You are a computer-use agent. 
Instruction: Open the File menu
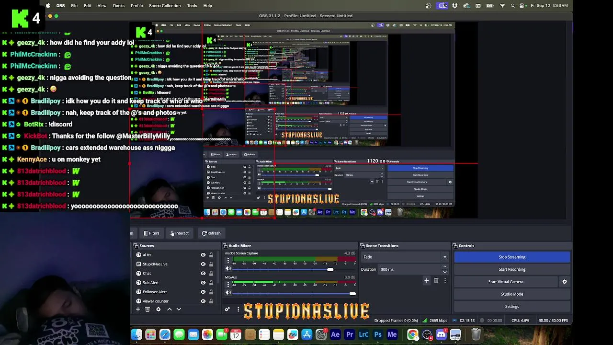74,6
